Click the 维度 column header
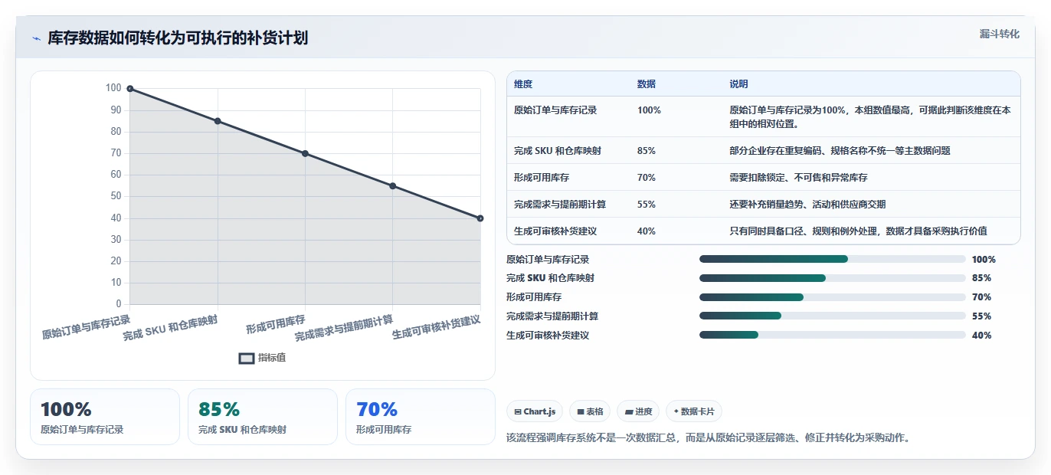 pyautogui.click(x=523, y=84)
